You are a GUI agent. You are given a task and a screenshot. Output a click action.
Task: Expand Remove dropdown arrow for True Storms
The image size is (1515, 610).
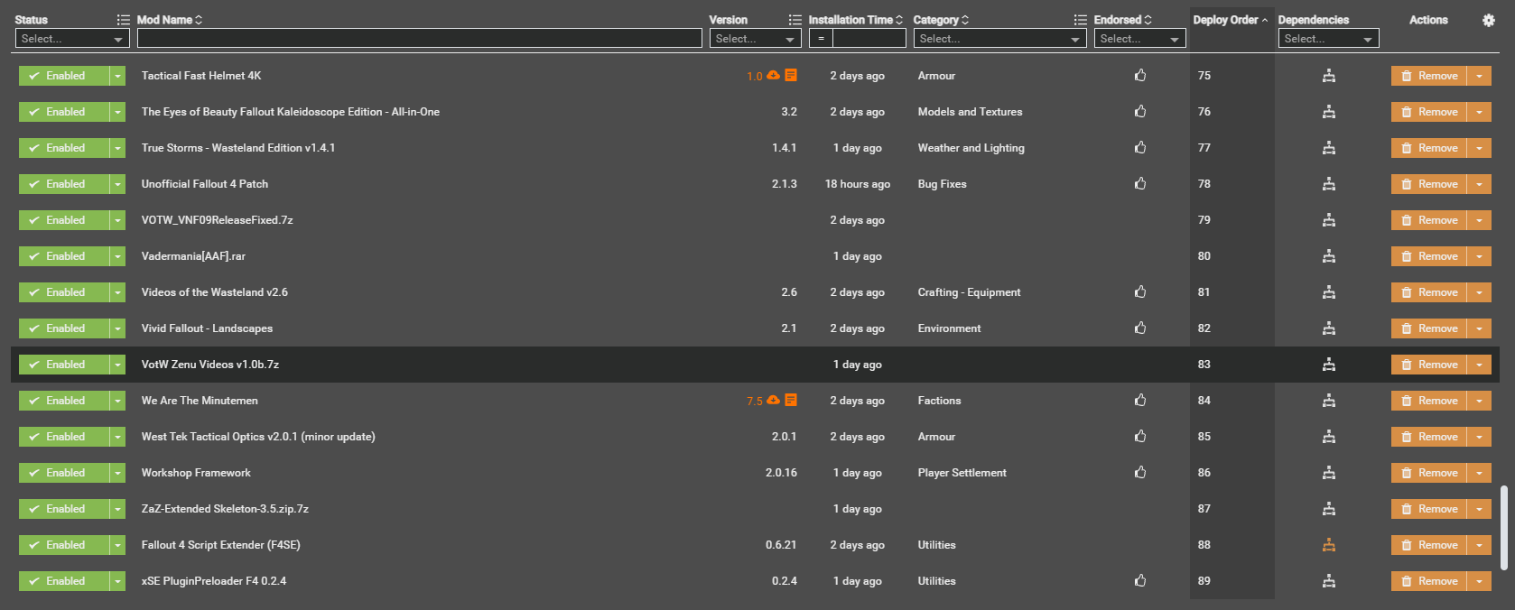pos(1479,148)
